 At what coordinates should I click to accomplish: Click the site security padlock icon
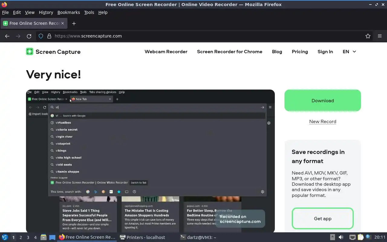pyautogui.click(x=49, y=36)
